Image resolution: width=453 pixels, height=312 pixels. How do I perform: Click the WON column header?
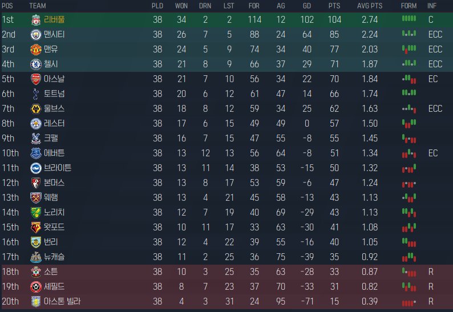[x=181, y=6]
